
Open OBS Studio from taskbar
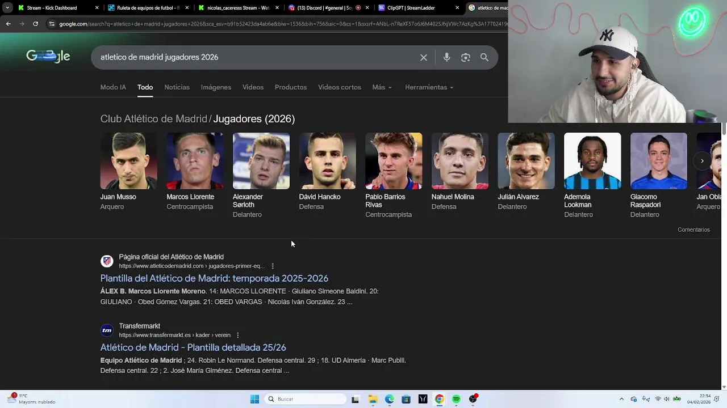coord(473,399)
